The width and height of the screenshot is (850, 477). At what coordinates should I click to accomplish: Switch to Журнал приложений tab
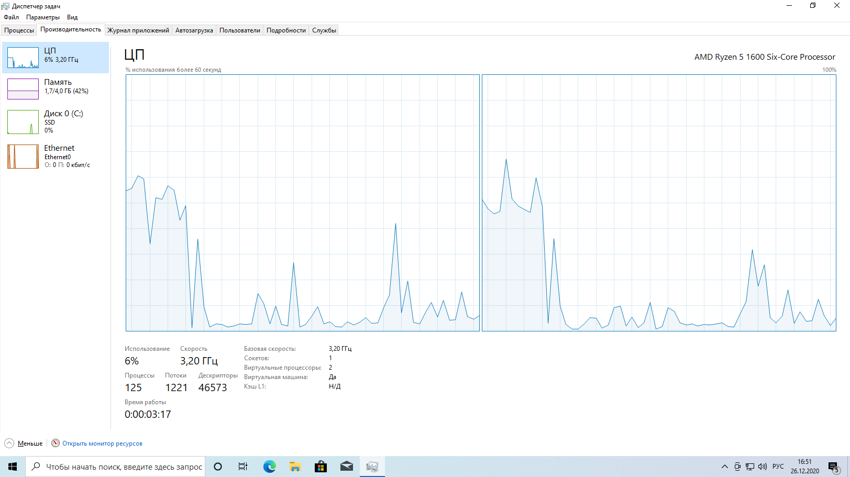138,30
